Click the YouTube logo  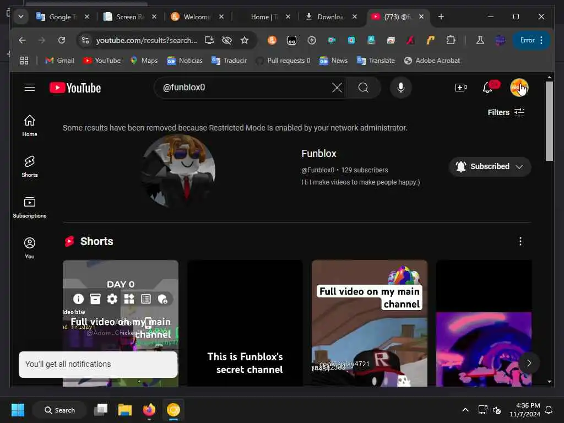pyautogui.click(x=75, y=88)
